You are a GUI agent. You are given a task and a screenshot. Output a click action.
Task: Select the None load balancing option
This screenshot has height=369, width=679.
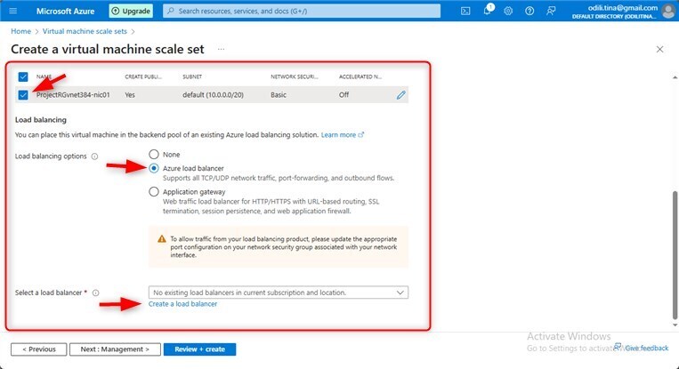(154, 155)
